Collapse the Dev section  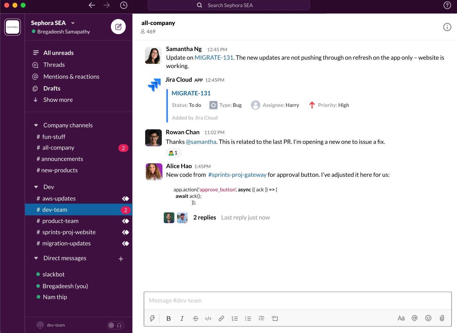pos(36,187)
